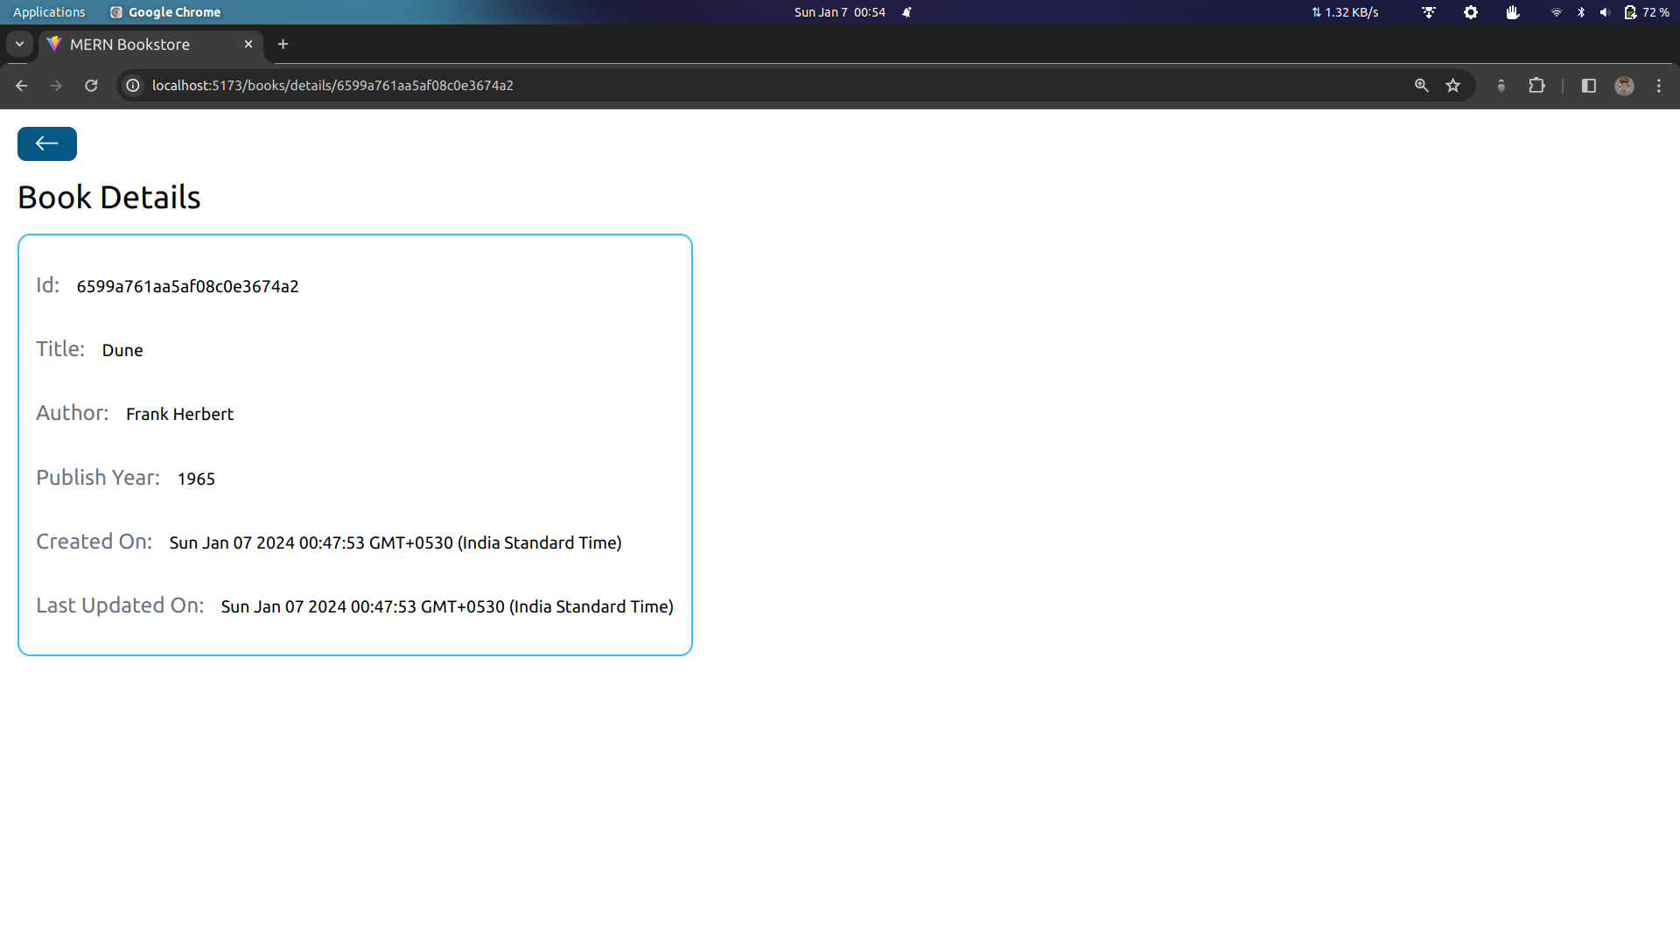Click the Bluetooth icon in the top bar

(1581, 12)
